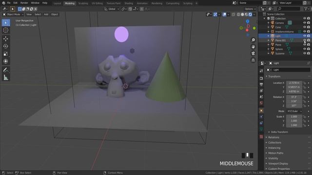Switch to the Sculpting workspace tab
The height and width of the screenshot is (175, 312).
(83, 3)
